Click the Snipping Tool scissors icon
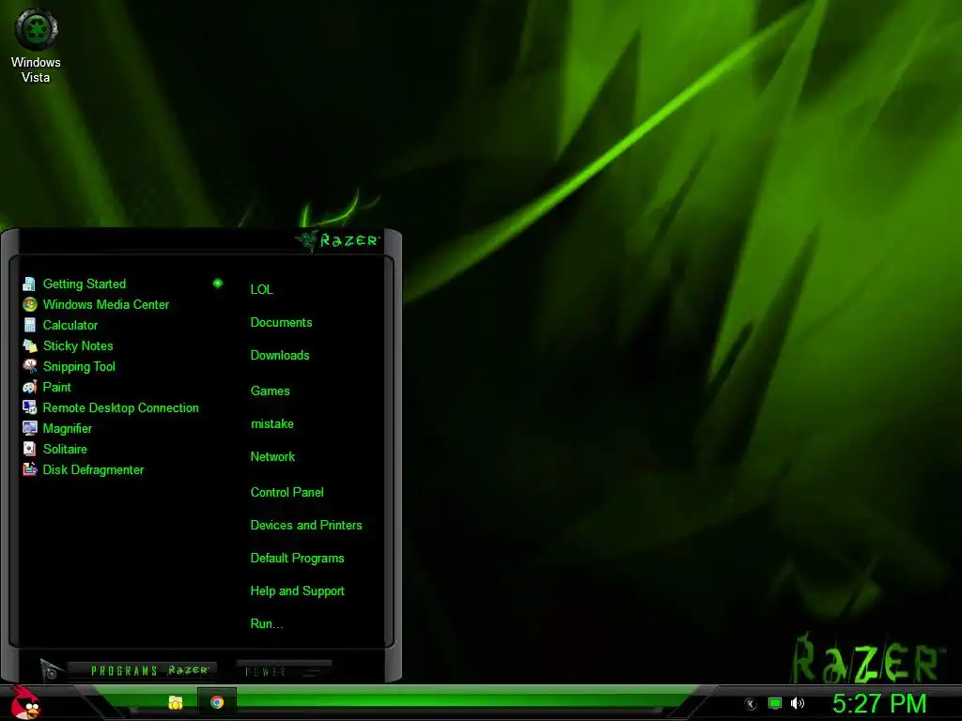 (29, 367)
